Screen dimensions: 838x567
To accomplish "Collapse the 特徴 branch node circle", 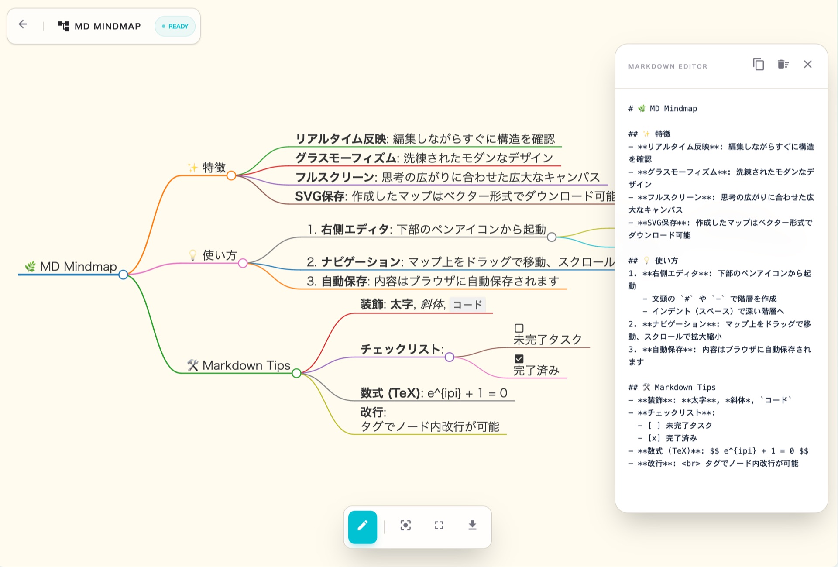I will [231, 175].
